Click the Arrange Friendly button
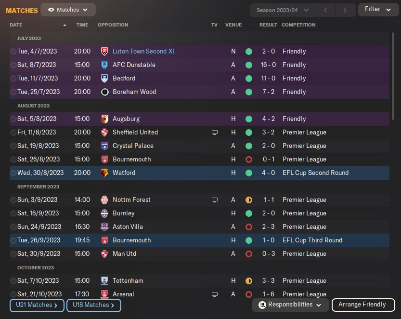401x319 pixels. 362,305
